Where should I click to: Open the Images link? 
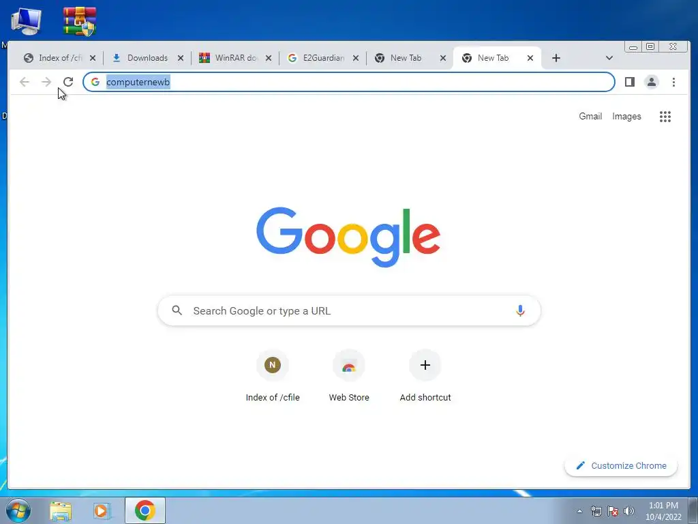point(626,116)
